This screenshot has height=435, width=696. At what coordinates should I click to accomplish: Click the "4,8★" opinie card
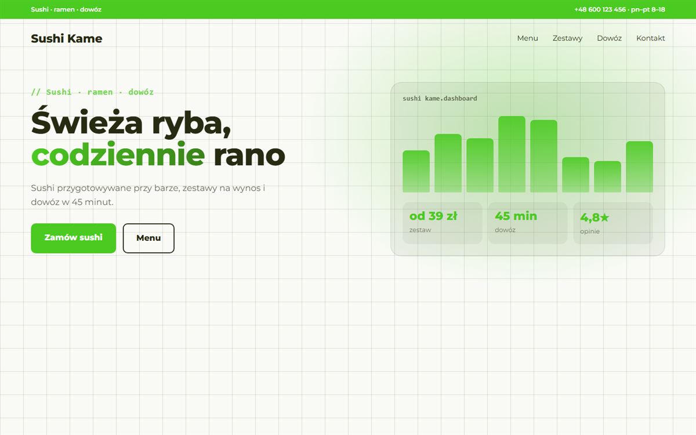pyautogui.click(x=613, y=223)
